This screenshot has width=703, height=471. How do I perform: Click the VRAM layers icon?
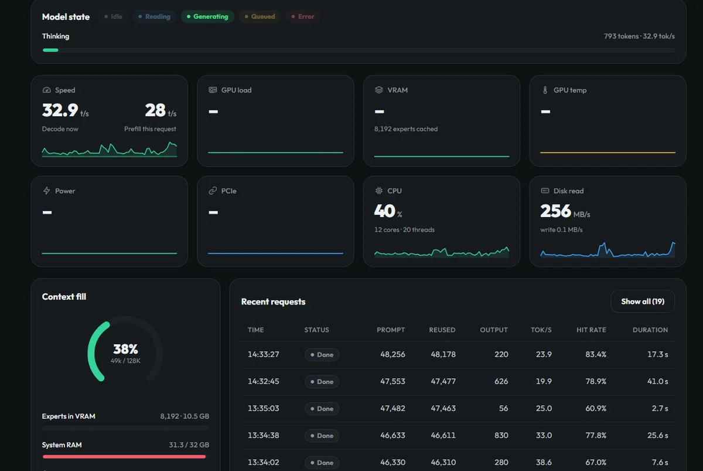coord(379,90)
